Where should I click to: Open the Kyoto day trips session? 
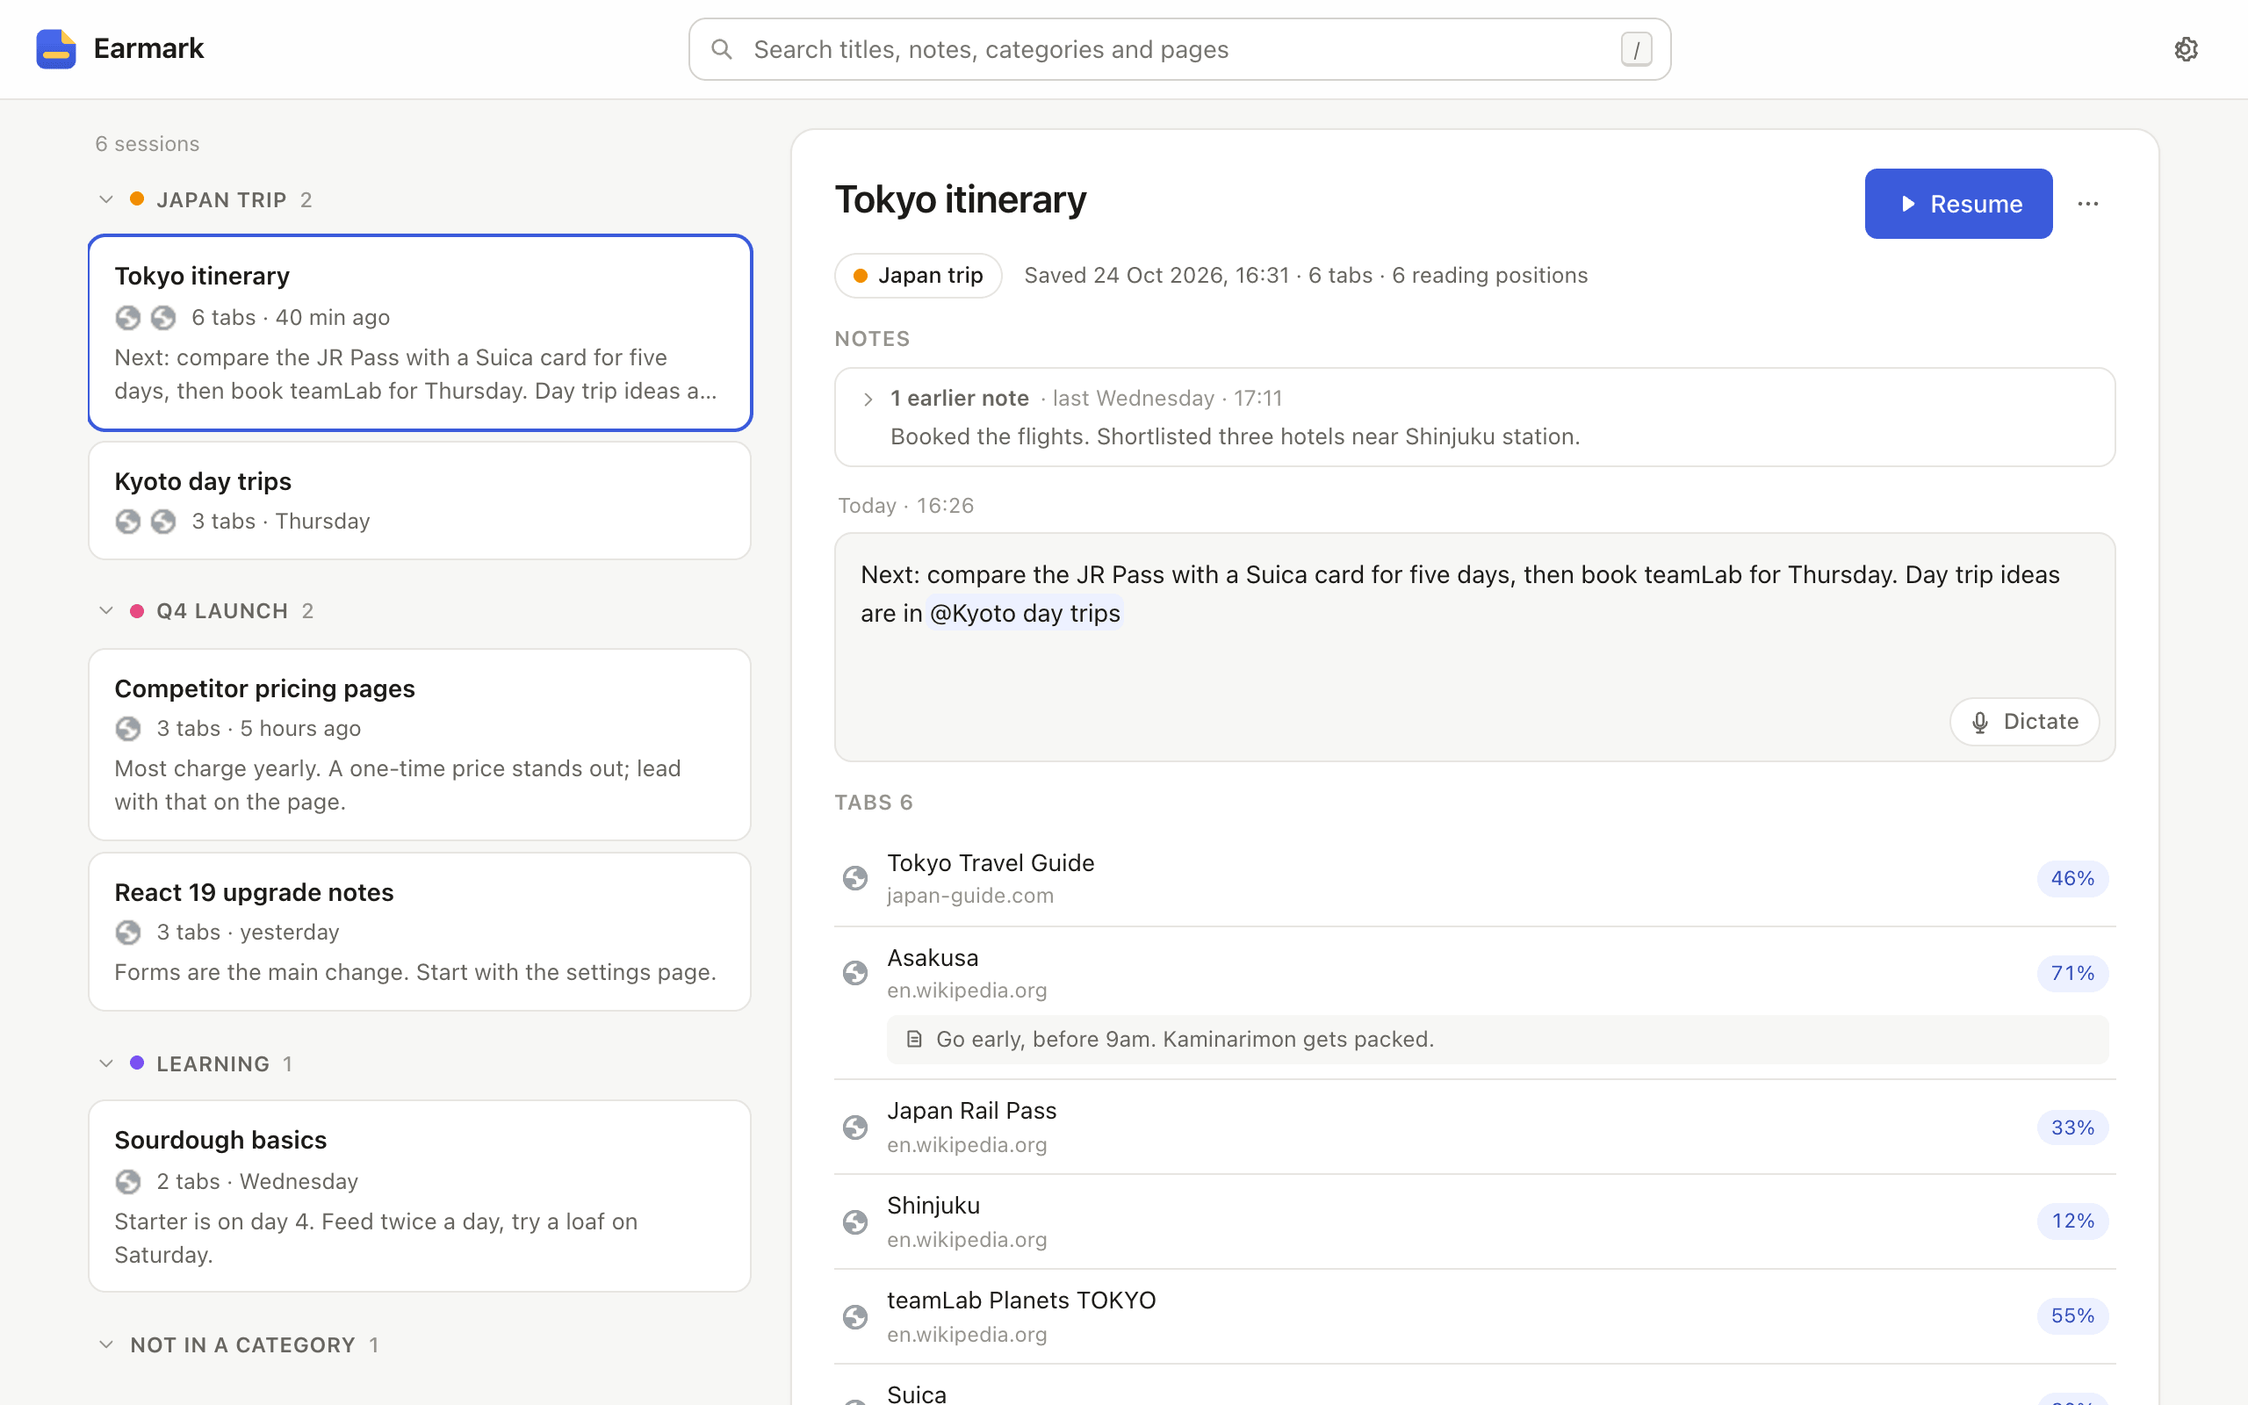(x=420, y=501)
